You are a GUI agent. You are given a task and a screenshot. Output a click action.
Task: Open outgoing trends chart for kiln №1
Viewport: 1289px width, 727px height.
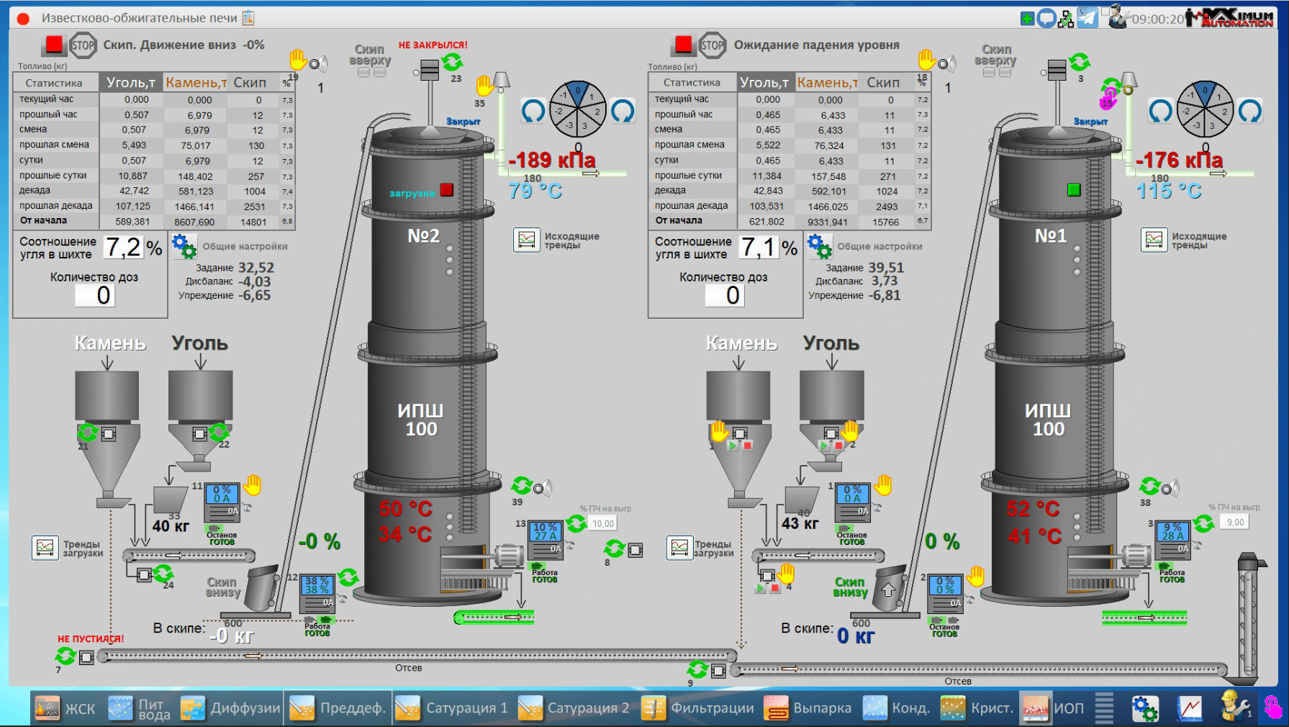coord(1154,240)
